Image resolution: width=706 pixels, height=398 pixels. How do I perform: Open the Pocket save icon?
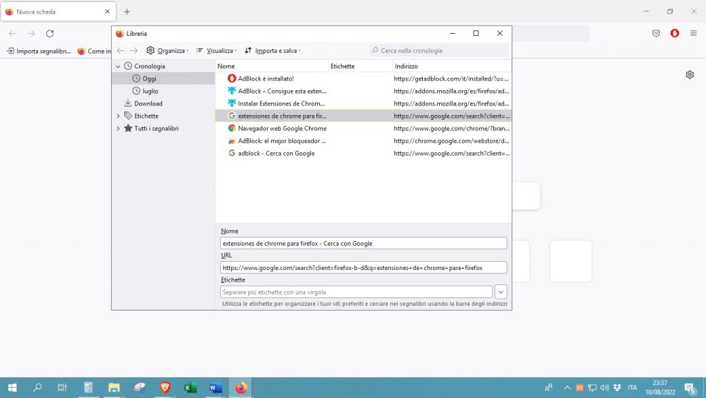pos(656,33)
